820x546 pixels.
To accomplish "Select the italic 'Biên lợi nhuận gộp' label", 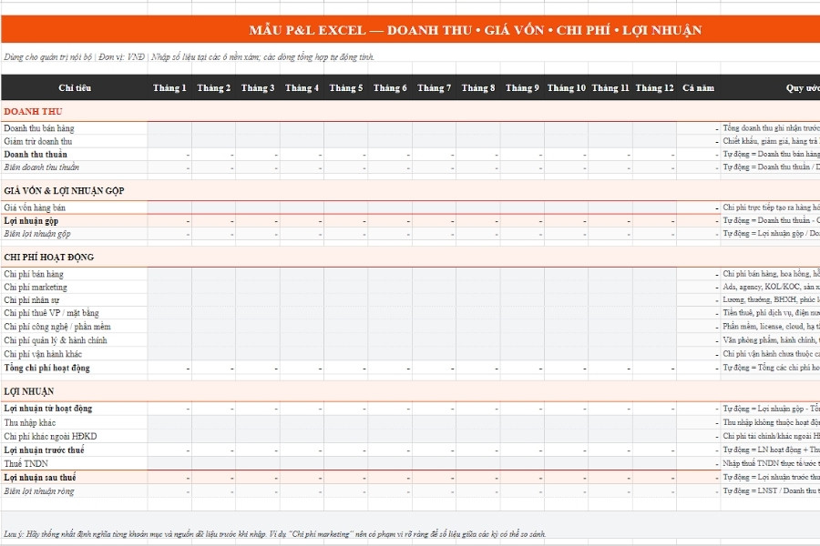I will point(37,234).
